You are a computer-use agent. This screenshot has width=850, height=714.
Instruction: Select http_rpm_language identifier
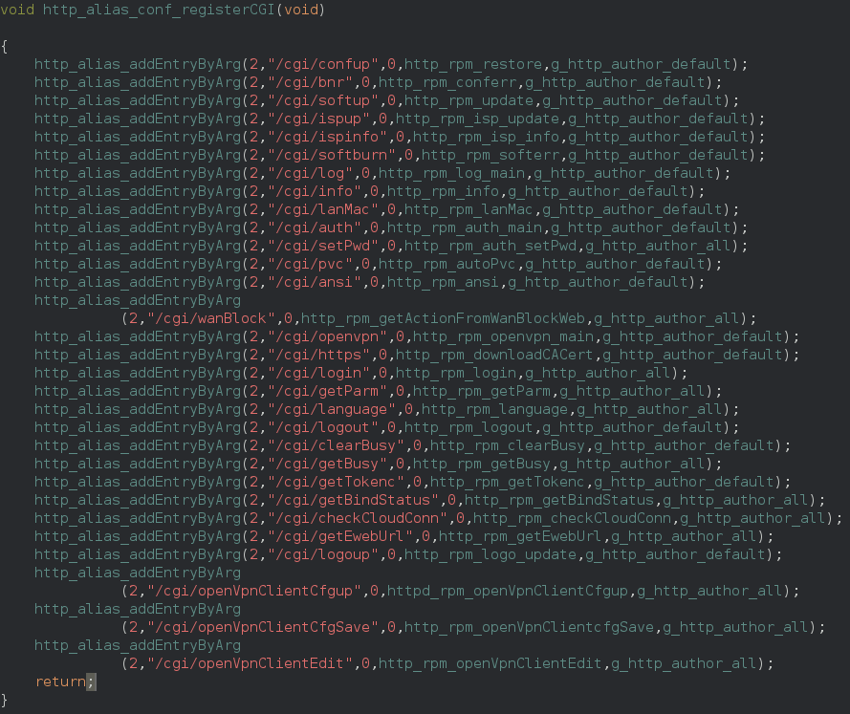[495, 409]
